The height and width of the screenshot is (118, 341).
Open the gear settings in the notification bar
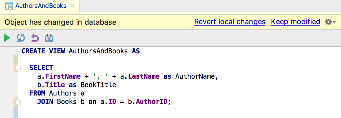[328, 22]
